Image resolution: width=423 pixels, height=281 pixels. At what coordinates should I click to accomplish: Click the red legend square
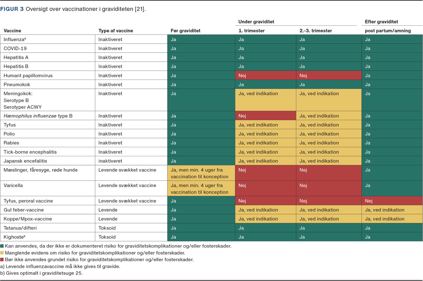[x=2, y=260]
